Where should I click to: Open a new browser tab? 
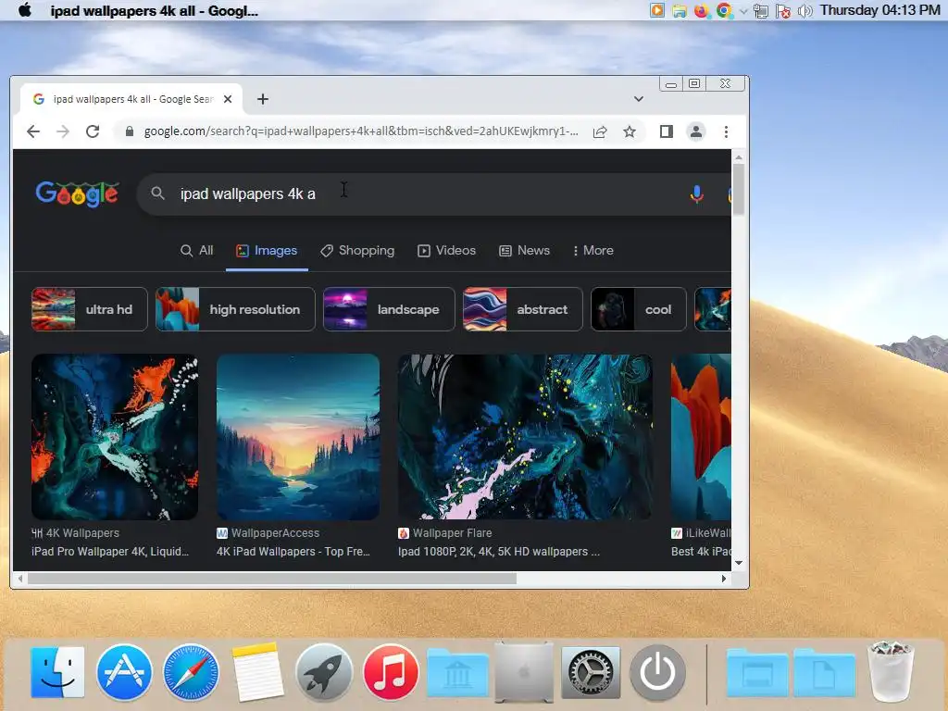pos(262,99)
